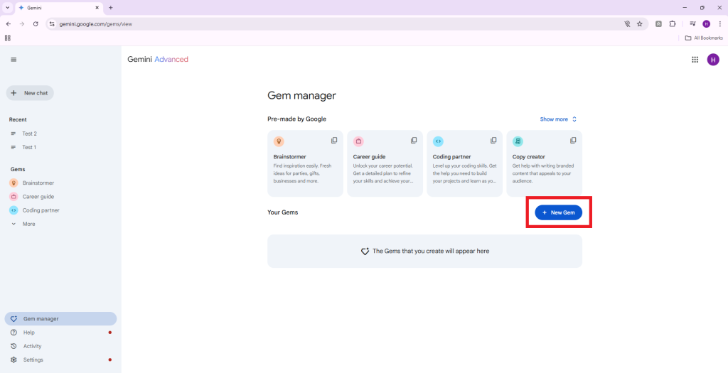
Task: Copy the Coding partner gem card
Action: tap(493, 140)
